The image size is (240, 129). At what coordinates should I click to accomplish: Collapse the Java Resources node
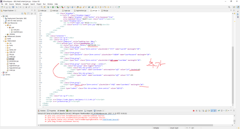4,23
